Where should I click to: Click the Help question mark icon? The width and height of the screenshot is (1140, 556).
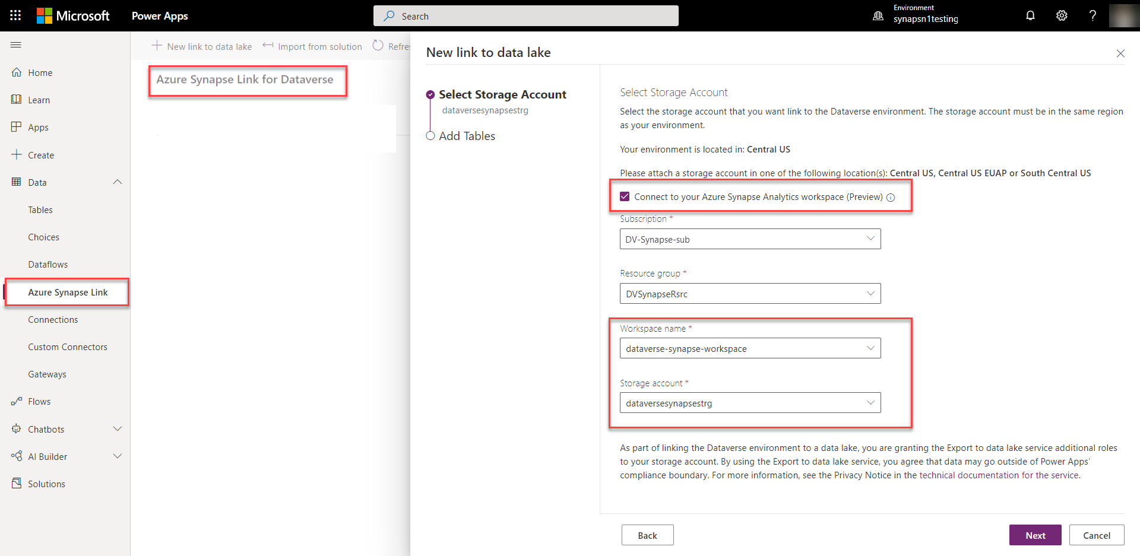click(1092, 15)
